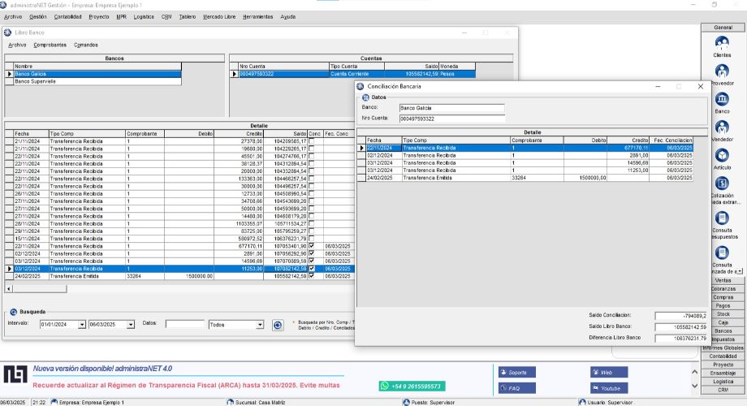Open Comprobantes menu in Libro Banco

[50, 45]
